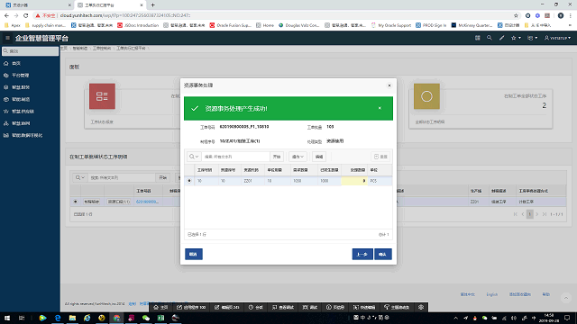577x324 pixels.
Task: Select the radio button of dialog grid row
Action: point(189,181)
